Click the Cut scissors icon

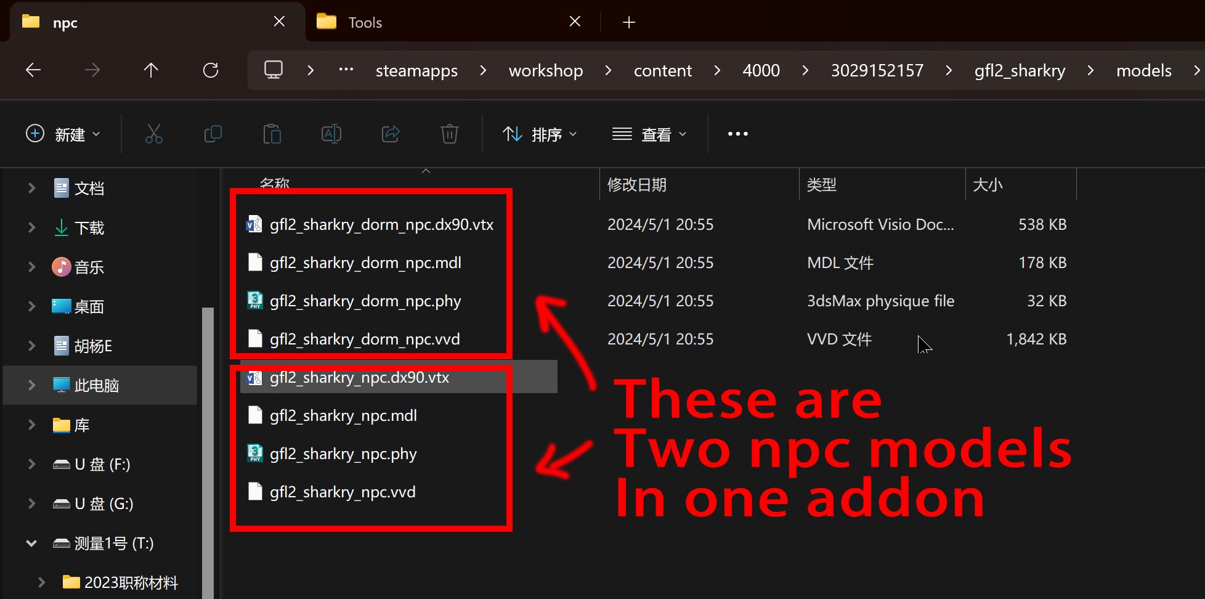[154, 134]
